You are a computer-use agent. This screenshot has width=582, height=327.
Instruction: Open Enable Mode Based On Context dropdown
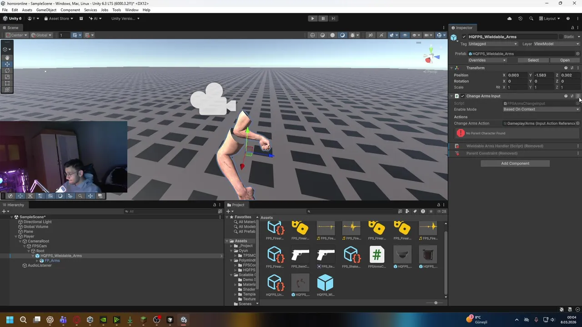point(542,109)
